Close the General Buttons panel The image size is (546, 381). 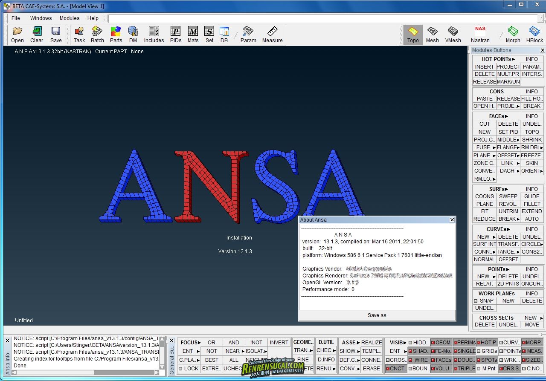[171, 341]
